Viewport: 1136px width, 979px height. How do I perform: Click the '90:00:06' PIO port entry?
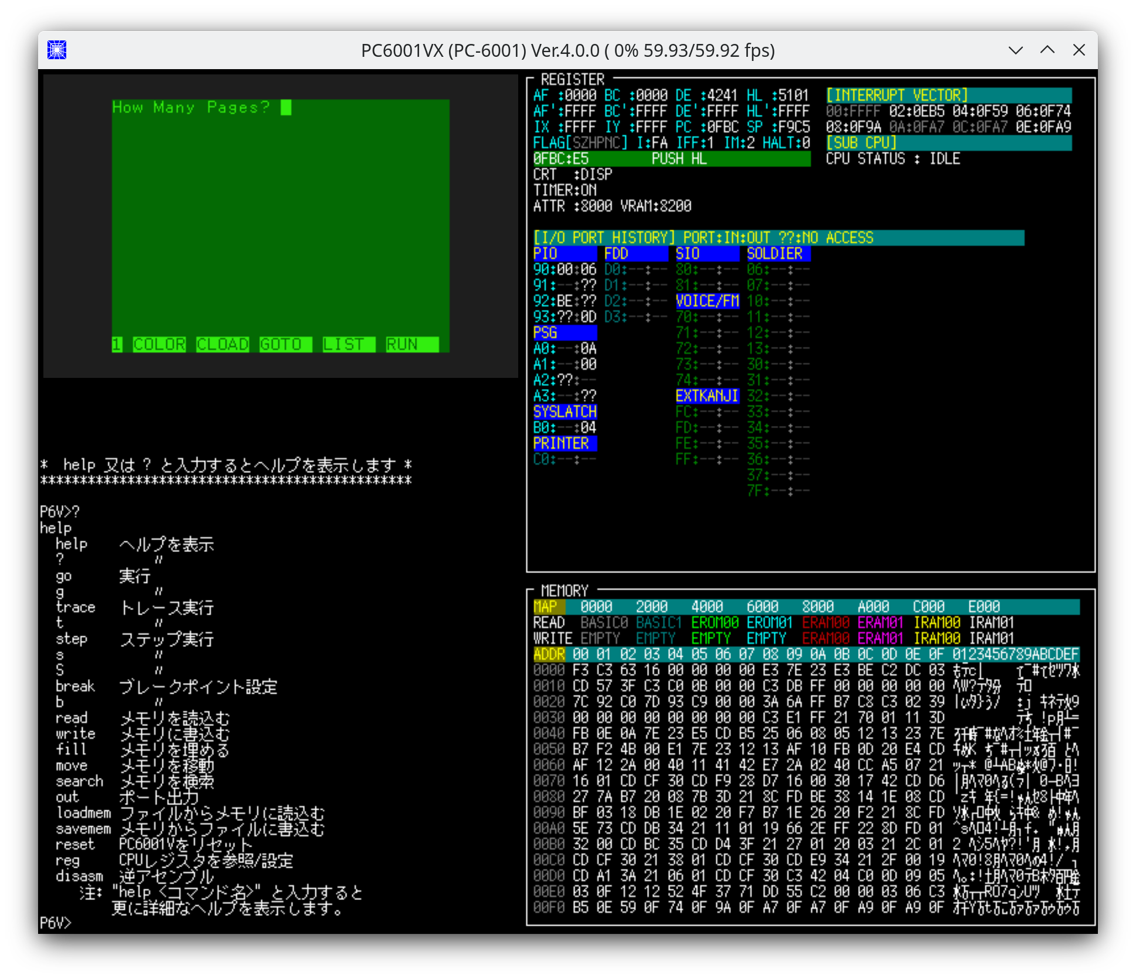click(565, 269)
